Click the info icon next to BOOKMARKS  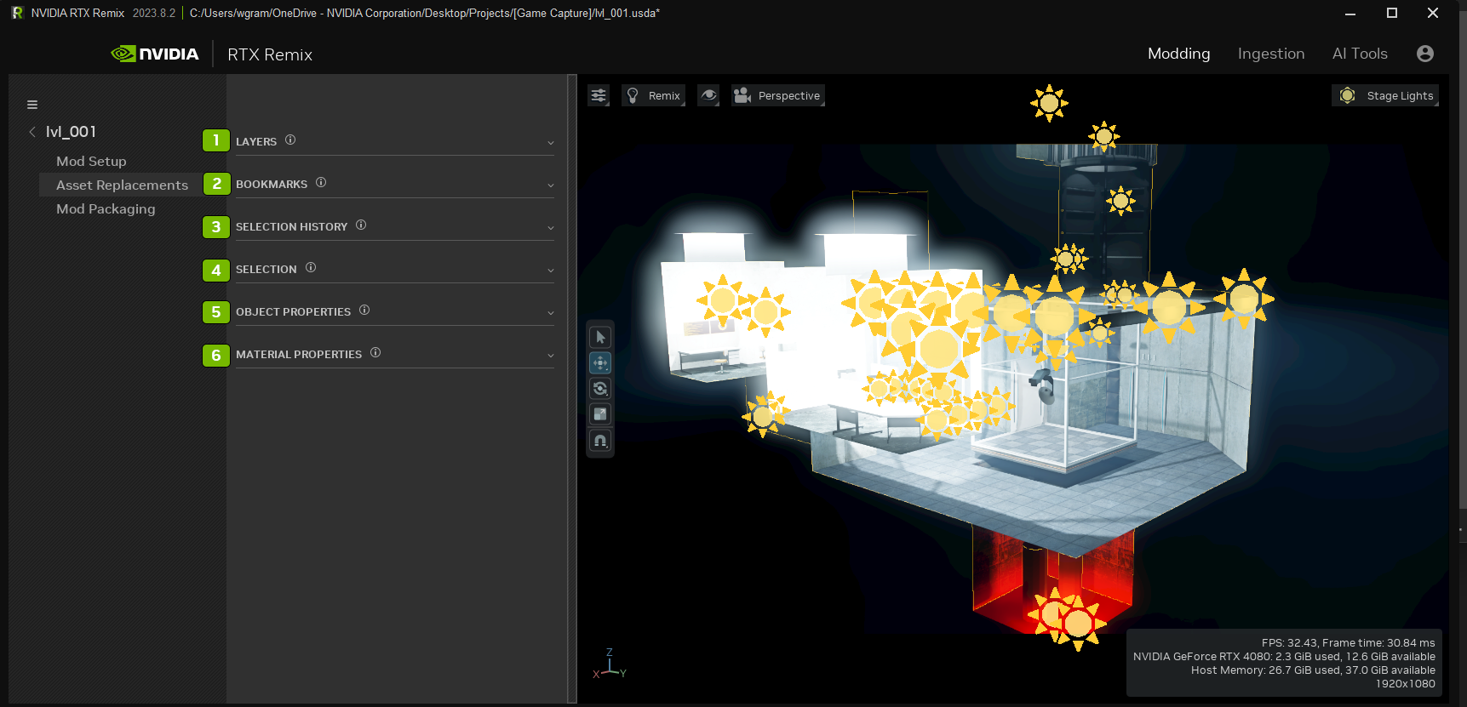tap(321, 182)
